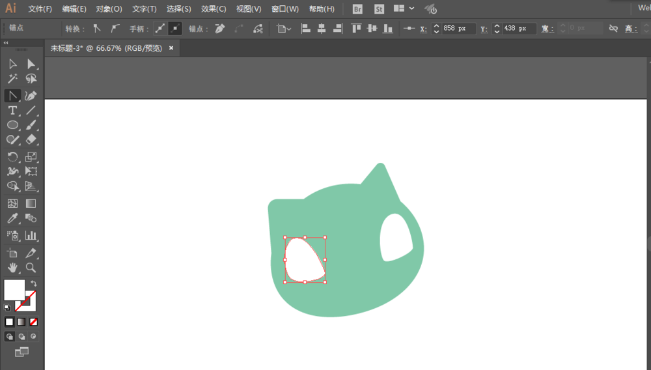Swap fill and stroke colors

[x=34, y=283]
